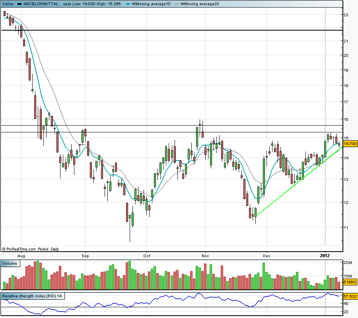Click the teal WMoving average10 swatch
Screen dimensions: 358x318
pyautogui.click(x=128, y=4)
